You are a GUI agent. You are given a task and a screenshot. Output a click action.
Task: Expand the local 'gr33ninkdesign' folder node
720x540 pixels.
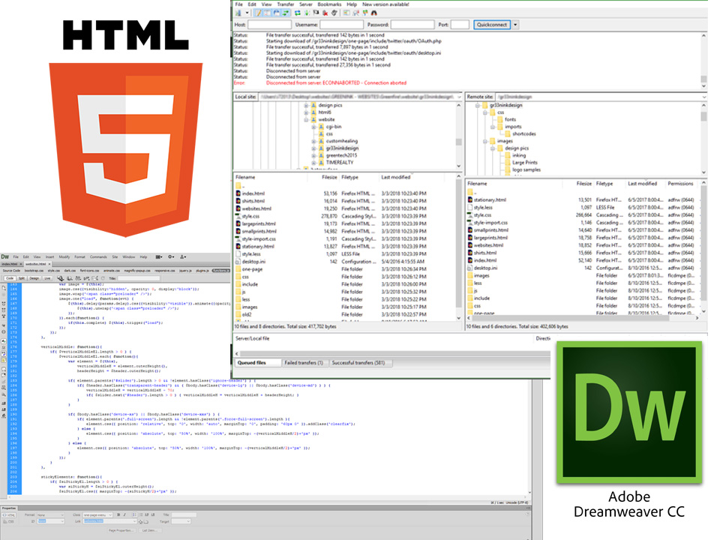pos(314,148)
